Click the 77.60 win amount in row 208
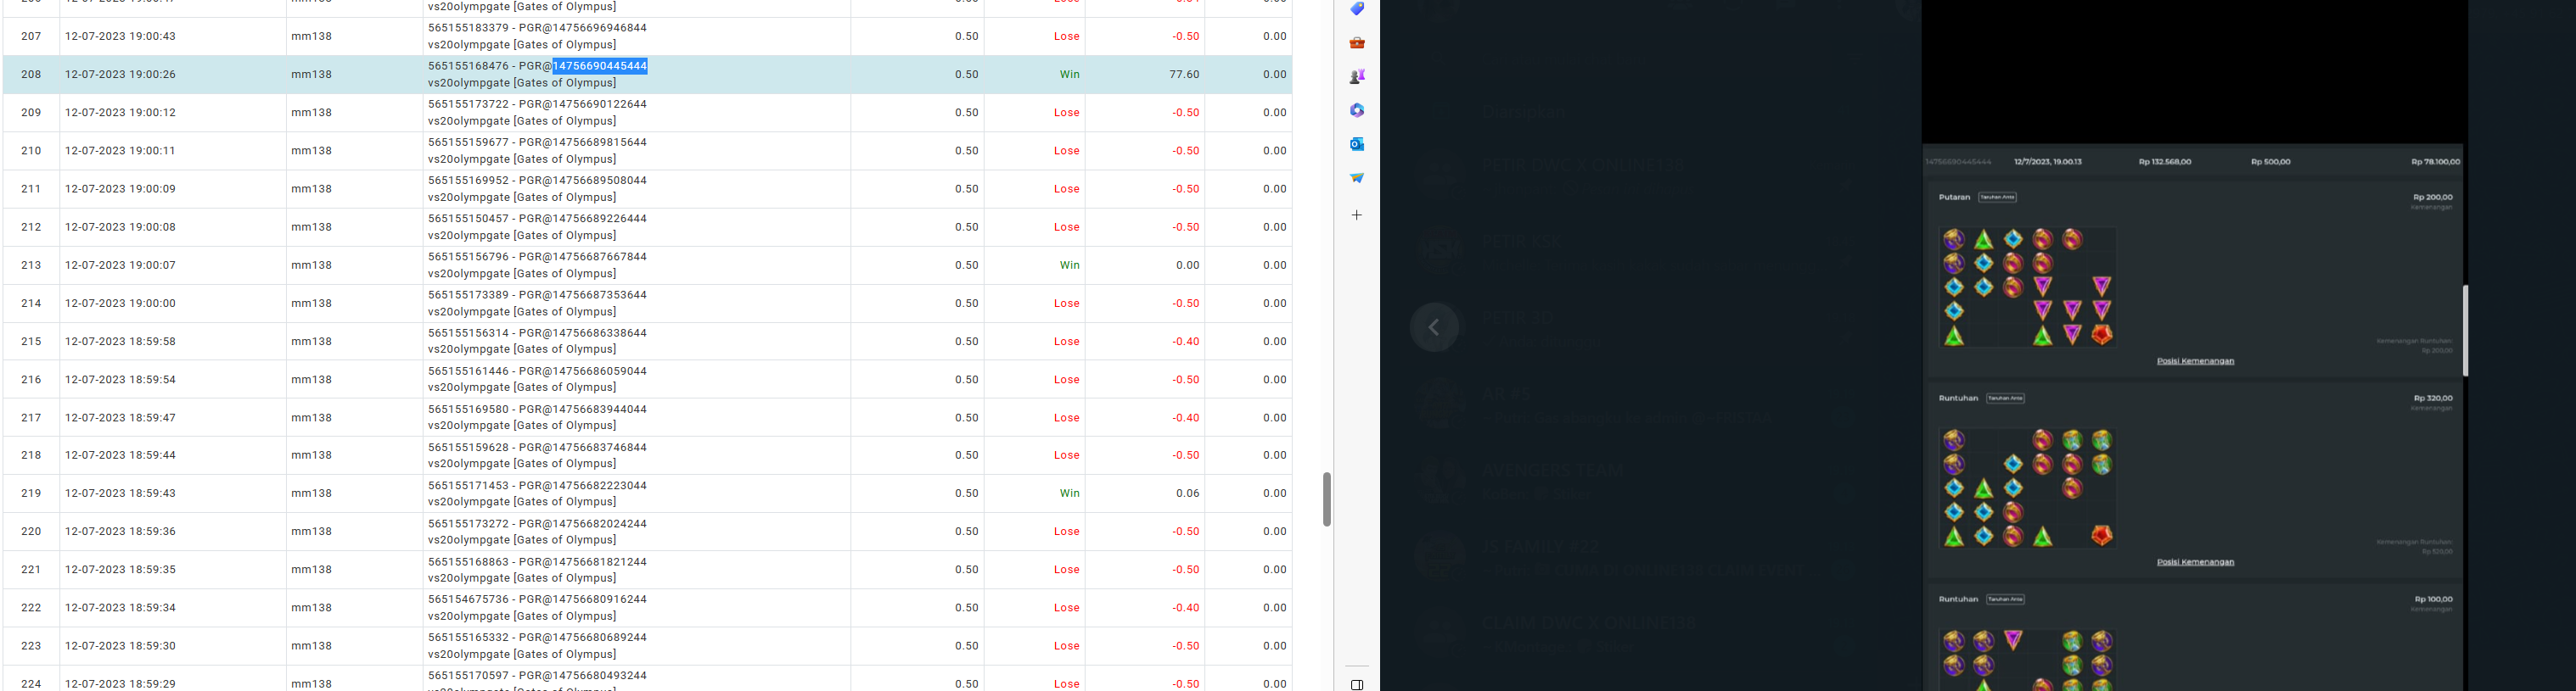This screenshot has width=2576, height=691. point(1184,74)
